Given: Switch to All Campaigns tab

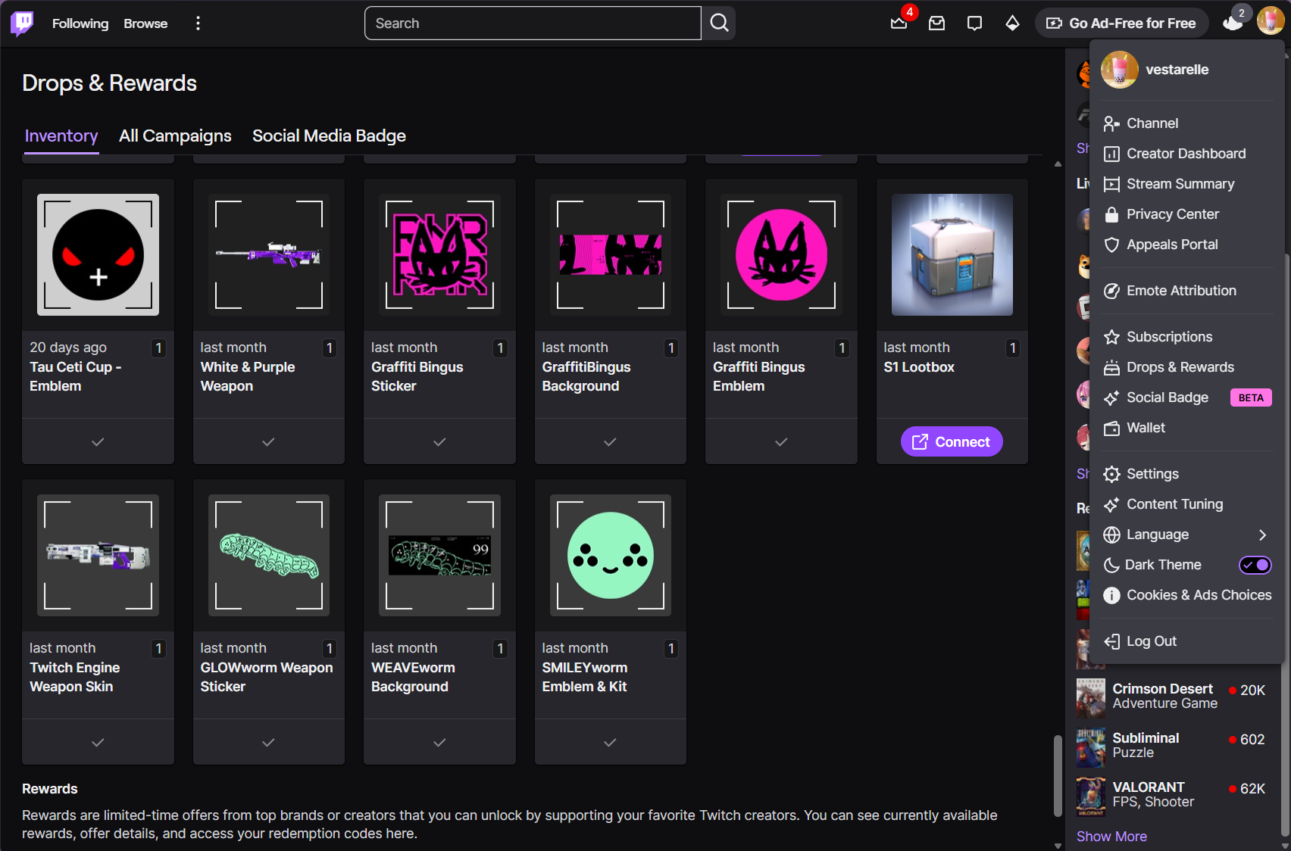Looking at the screenshot, I should [x=175, y=136].
